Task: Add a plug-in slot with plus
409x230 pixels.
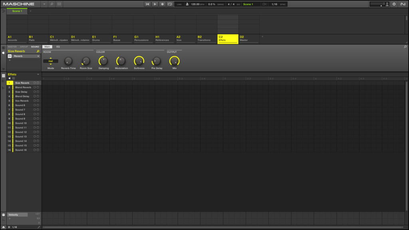Action: 10,60
